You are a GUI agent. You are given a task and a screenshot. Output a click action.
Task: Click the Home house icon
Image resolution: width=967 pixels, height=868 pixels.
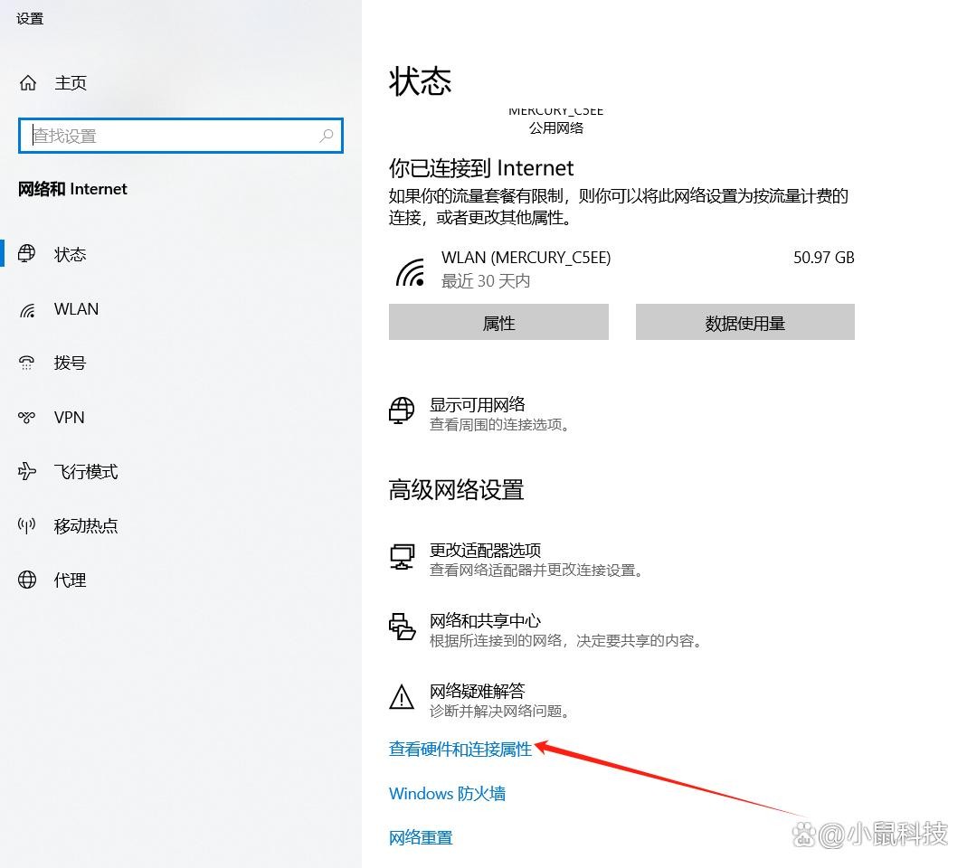click(x=28, y=83)
